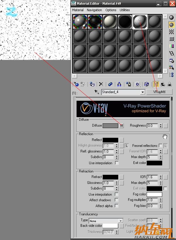176x240 pixels.
Task: Click the eyedropper Pick Material icon
Action: click(x=97, y=92)
